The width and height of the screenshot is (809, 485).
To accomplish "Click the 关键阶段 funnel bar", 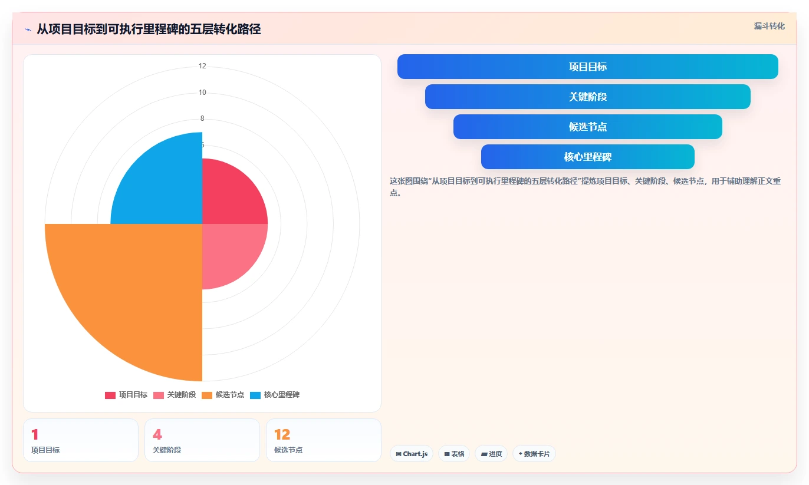I will 588,97.
